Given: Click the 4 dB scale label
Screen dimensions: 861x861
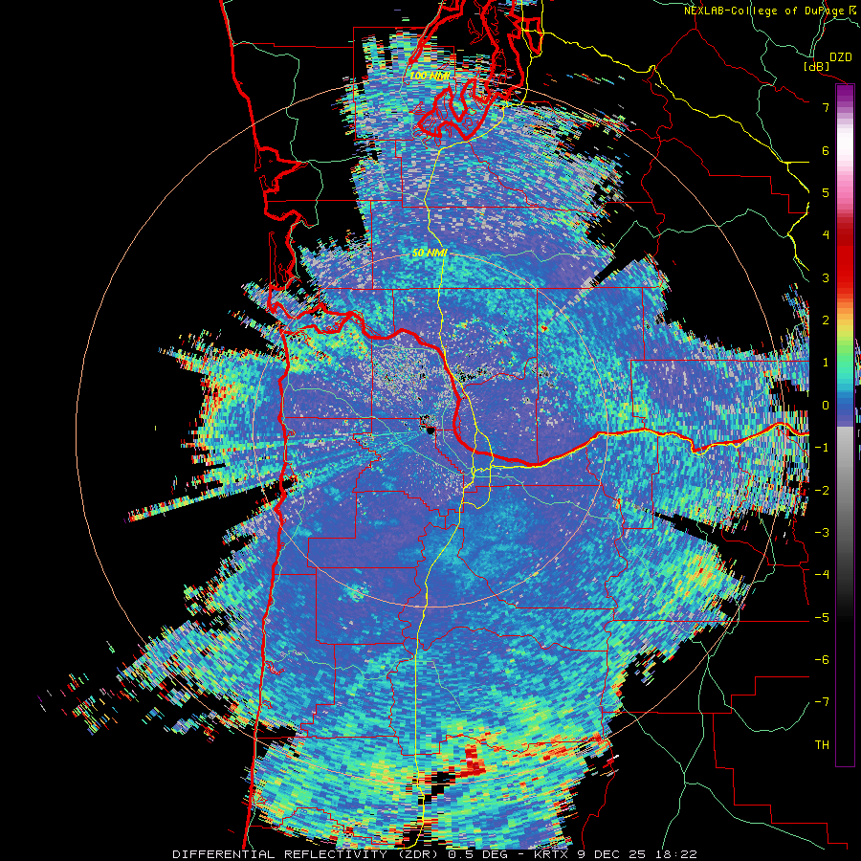Looking at the screenshot, I should (826, 235).
